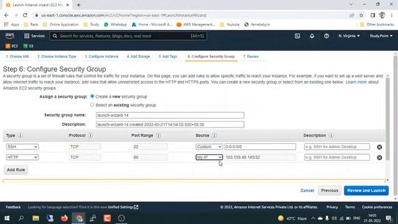Delete the SSH rule with its X icon
The height and width of the screenshot is (224, 398).
tap(379, 147)
